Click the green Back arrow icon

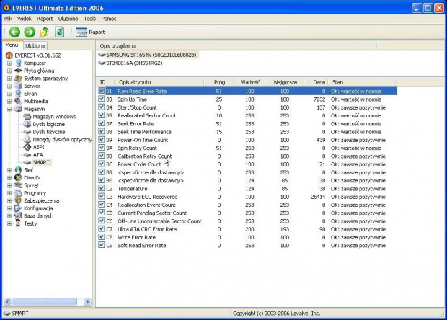pyautogui.click(x=14, y=32)
